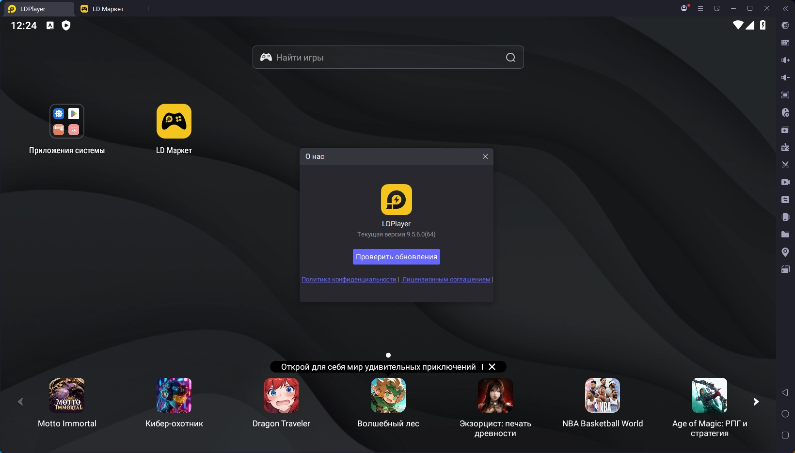Image resolution: width=795 pixels, height=453 pixels.
Task: Decrease emulator volume with speaker minus icon
Action: (x=785, y=78)
